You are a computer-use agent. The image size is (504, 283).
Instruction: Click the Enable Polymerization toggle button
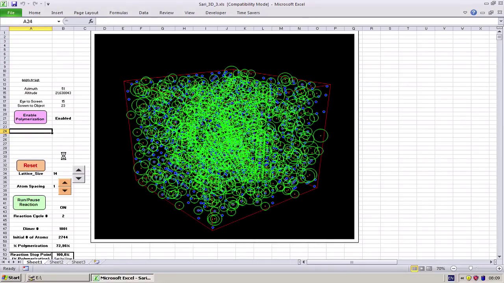tap(30, 117)
